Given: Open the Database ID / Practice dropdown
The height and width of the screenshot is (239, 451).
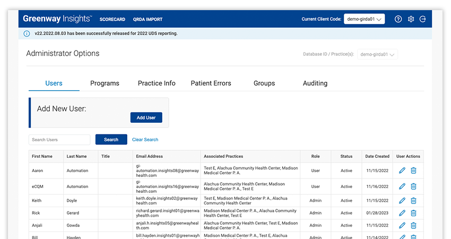Looking at the screenshot, I should click(x=377, y=54).
